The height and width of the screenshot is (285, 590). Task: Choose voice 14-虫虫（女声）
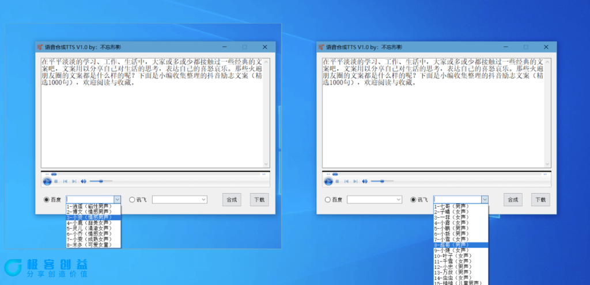pyautogui.click(x=461, y=278)
